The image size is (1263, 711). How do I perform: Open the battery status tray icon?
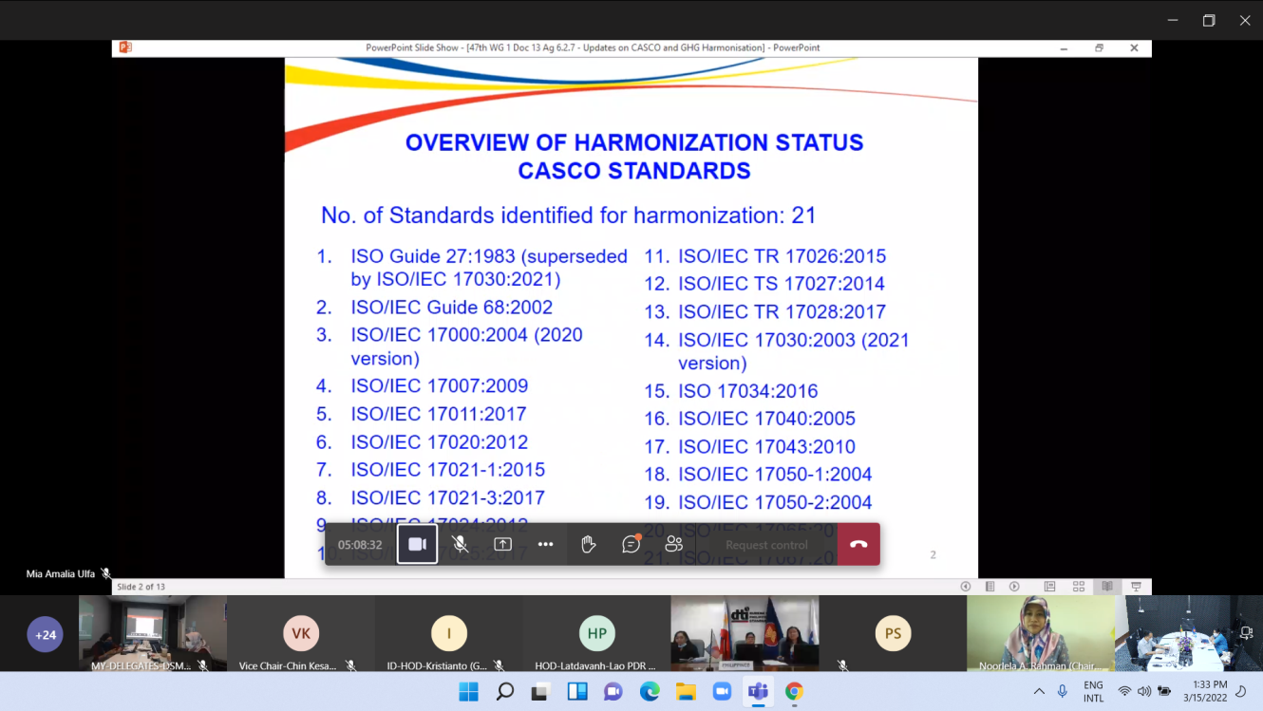pyautogui.click(x=1164, y=692)
